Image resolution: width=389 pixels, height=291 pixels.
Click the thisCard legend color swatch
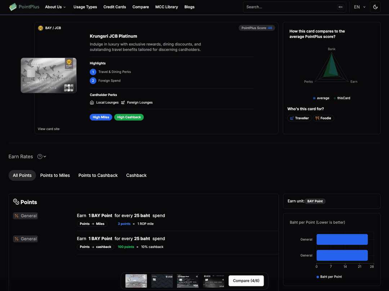click(335, 98)
